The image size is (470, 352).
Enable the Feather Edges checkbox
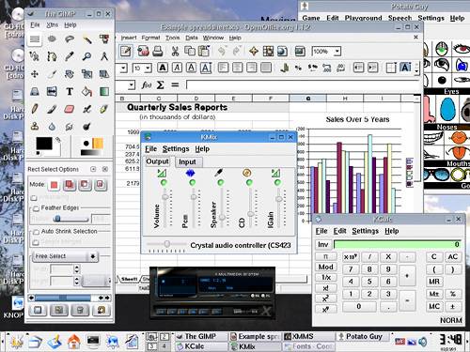click(x=37, y=208)
